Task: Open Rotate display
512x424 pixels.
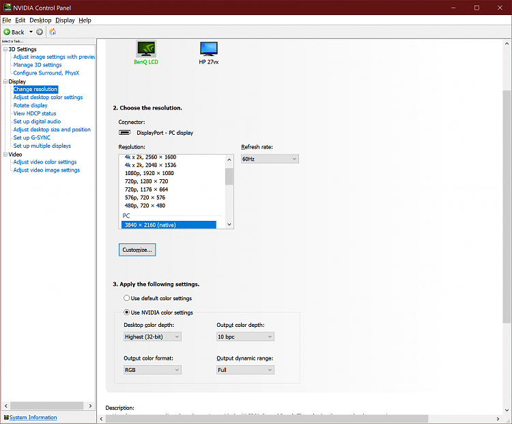Action: click(x=30, y=105)
